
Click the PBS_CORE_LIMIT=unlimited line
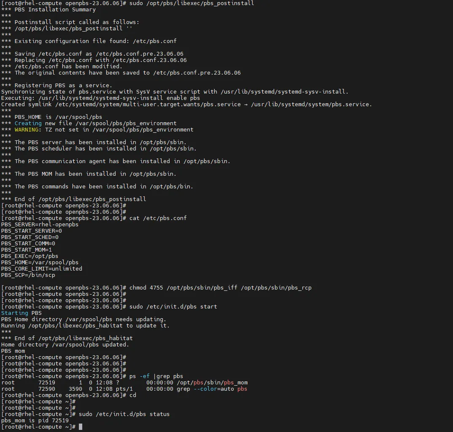click(41, 269)
